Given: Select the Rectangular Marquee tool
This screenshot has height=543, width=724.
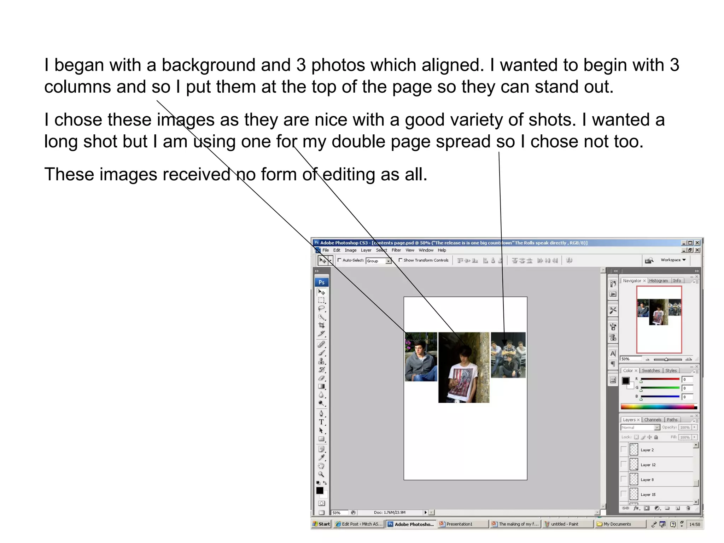Looking at the screenshot, I should 321,300.
